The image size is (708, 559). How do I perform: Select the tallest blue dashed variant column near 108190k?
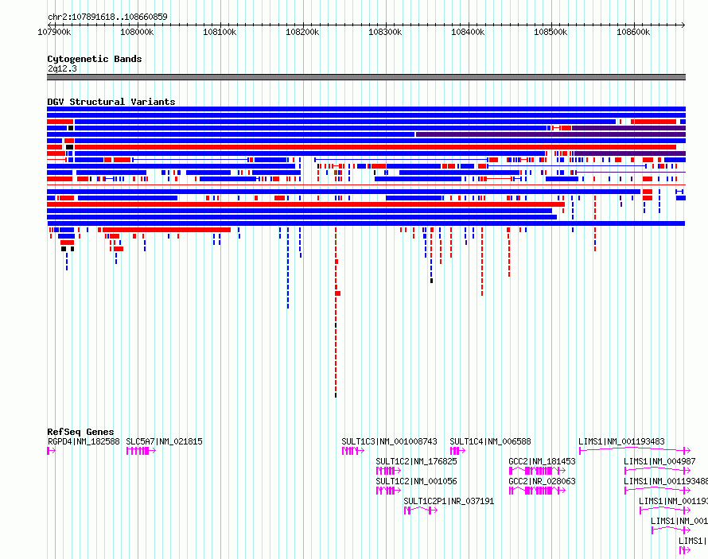tap(288, 269)
